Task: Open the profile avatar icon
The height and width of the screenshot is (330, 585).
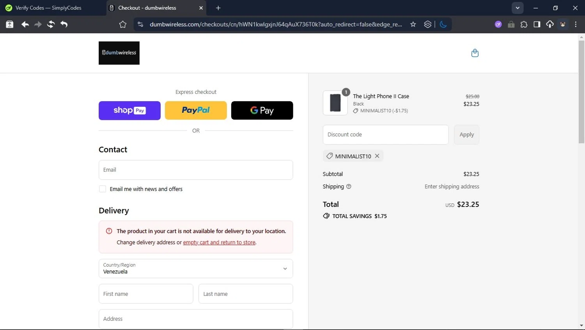Action: [563, 25]
